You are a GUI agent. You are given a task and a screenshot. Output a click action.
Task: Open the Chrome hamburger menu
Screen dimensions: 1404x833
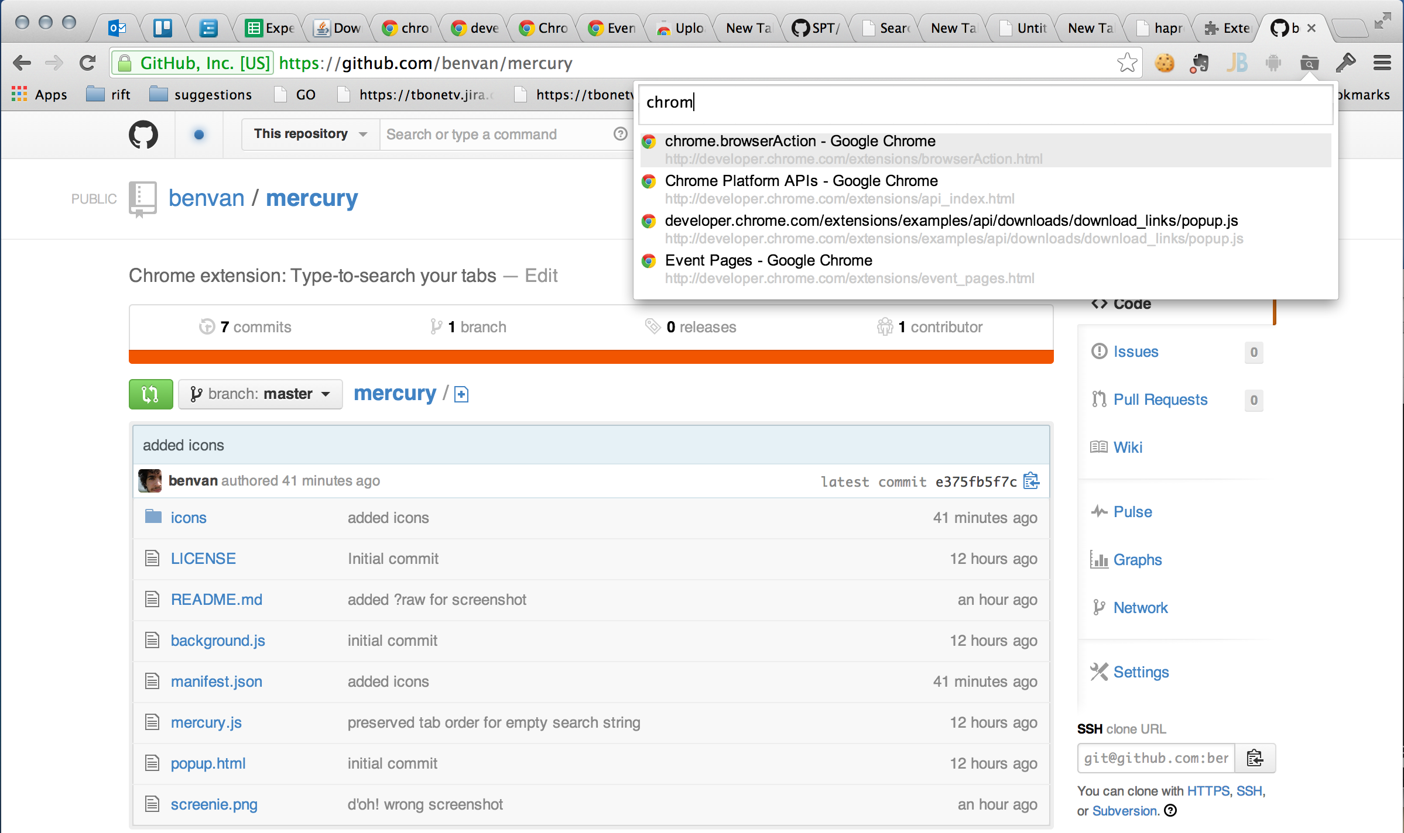pyautogui.click(x=1382, y=63)
